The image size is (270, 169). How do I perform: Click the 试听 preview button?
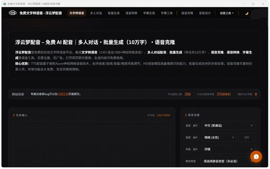click(x=247, y=138)
